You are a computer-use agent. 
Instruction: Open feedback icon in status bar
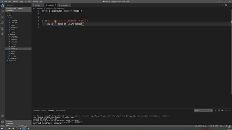coord(227,126)
